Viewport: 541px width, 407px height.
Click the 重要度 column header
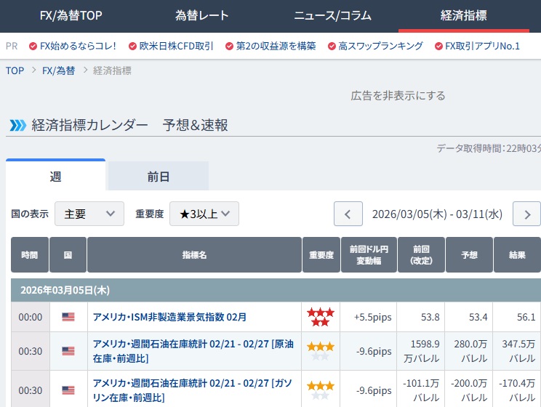click(321, 255)
